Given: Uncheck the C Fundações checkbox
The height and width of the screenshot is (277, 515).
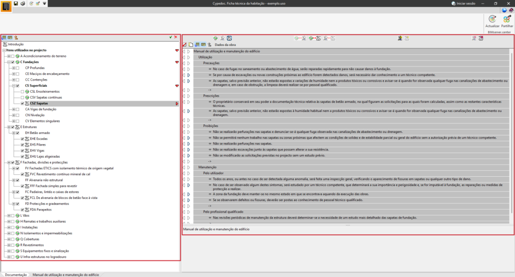Looking at the screenshot, I should click(13, 62).
